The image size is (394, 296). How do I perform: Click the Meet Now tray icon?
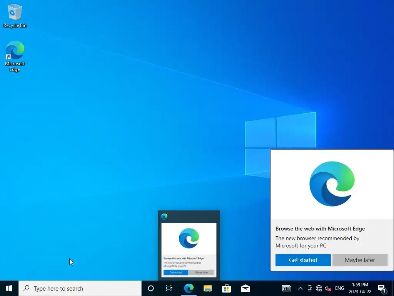coord(310,288)
